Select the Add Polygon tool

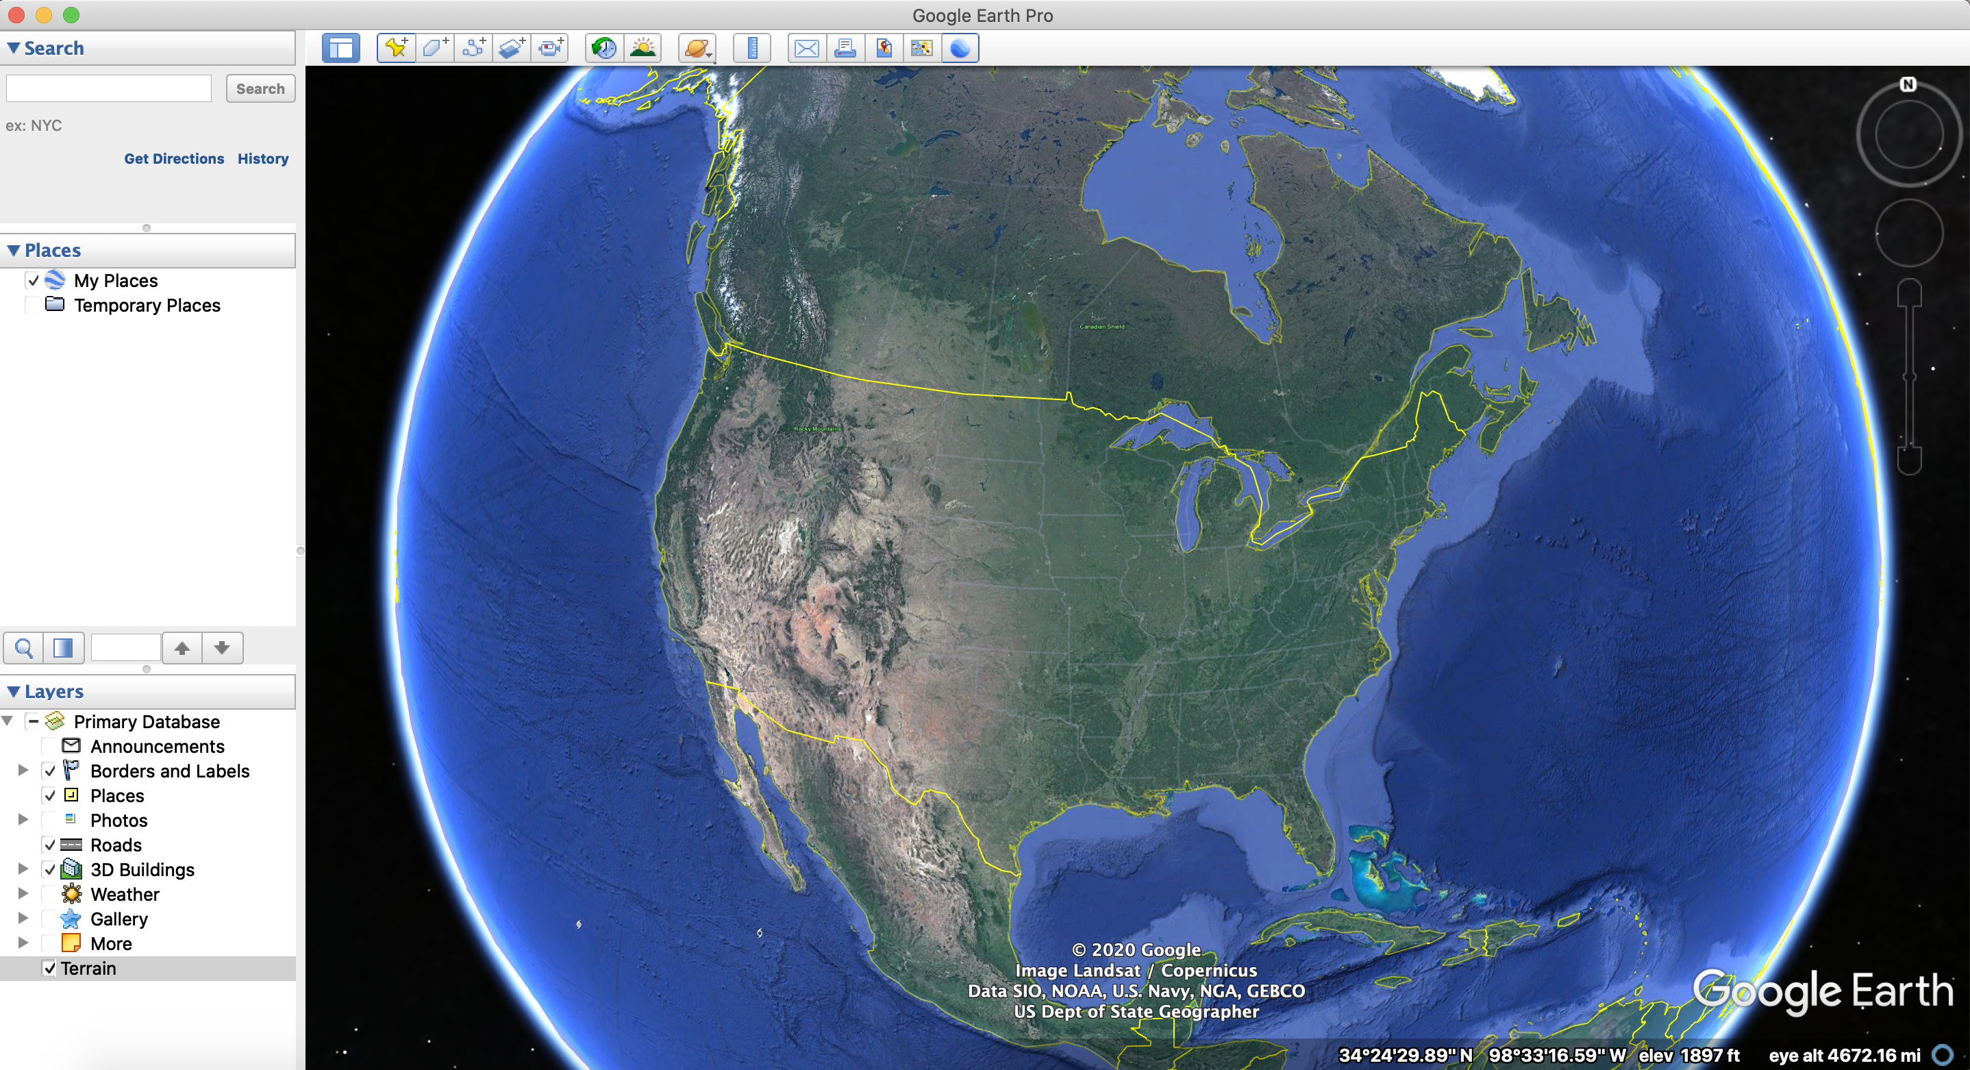[440, 47]
